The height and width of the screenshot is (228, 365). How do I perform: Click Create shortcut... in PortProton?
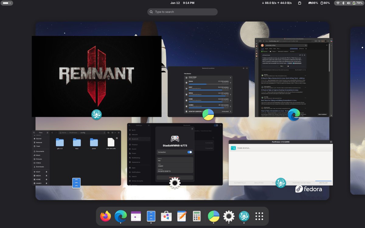click(281, 148)
